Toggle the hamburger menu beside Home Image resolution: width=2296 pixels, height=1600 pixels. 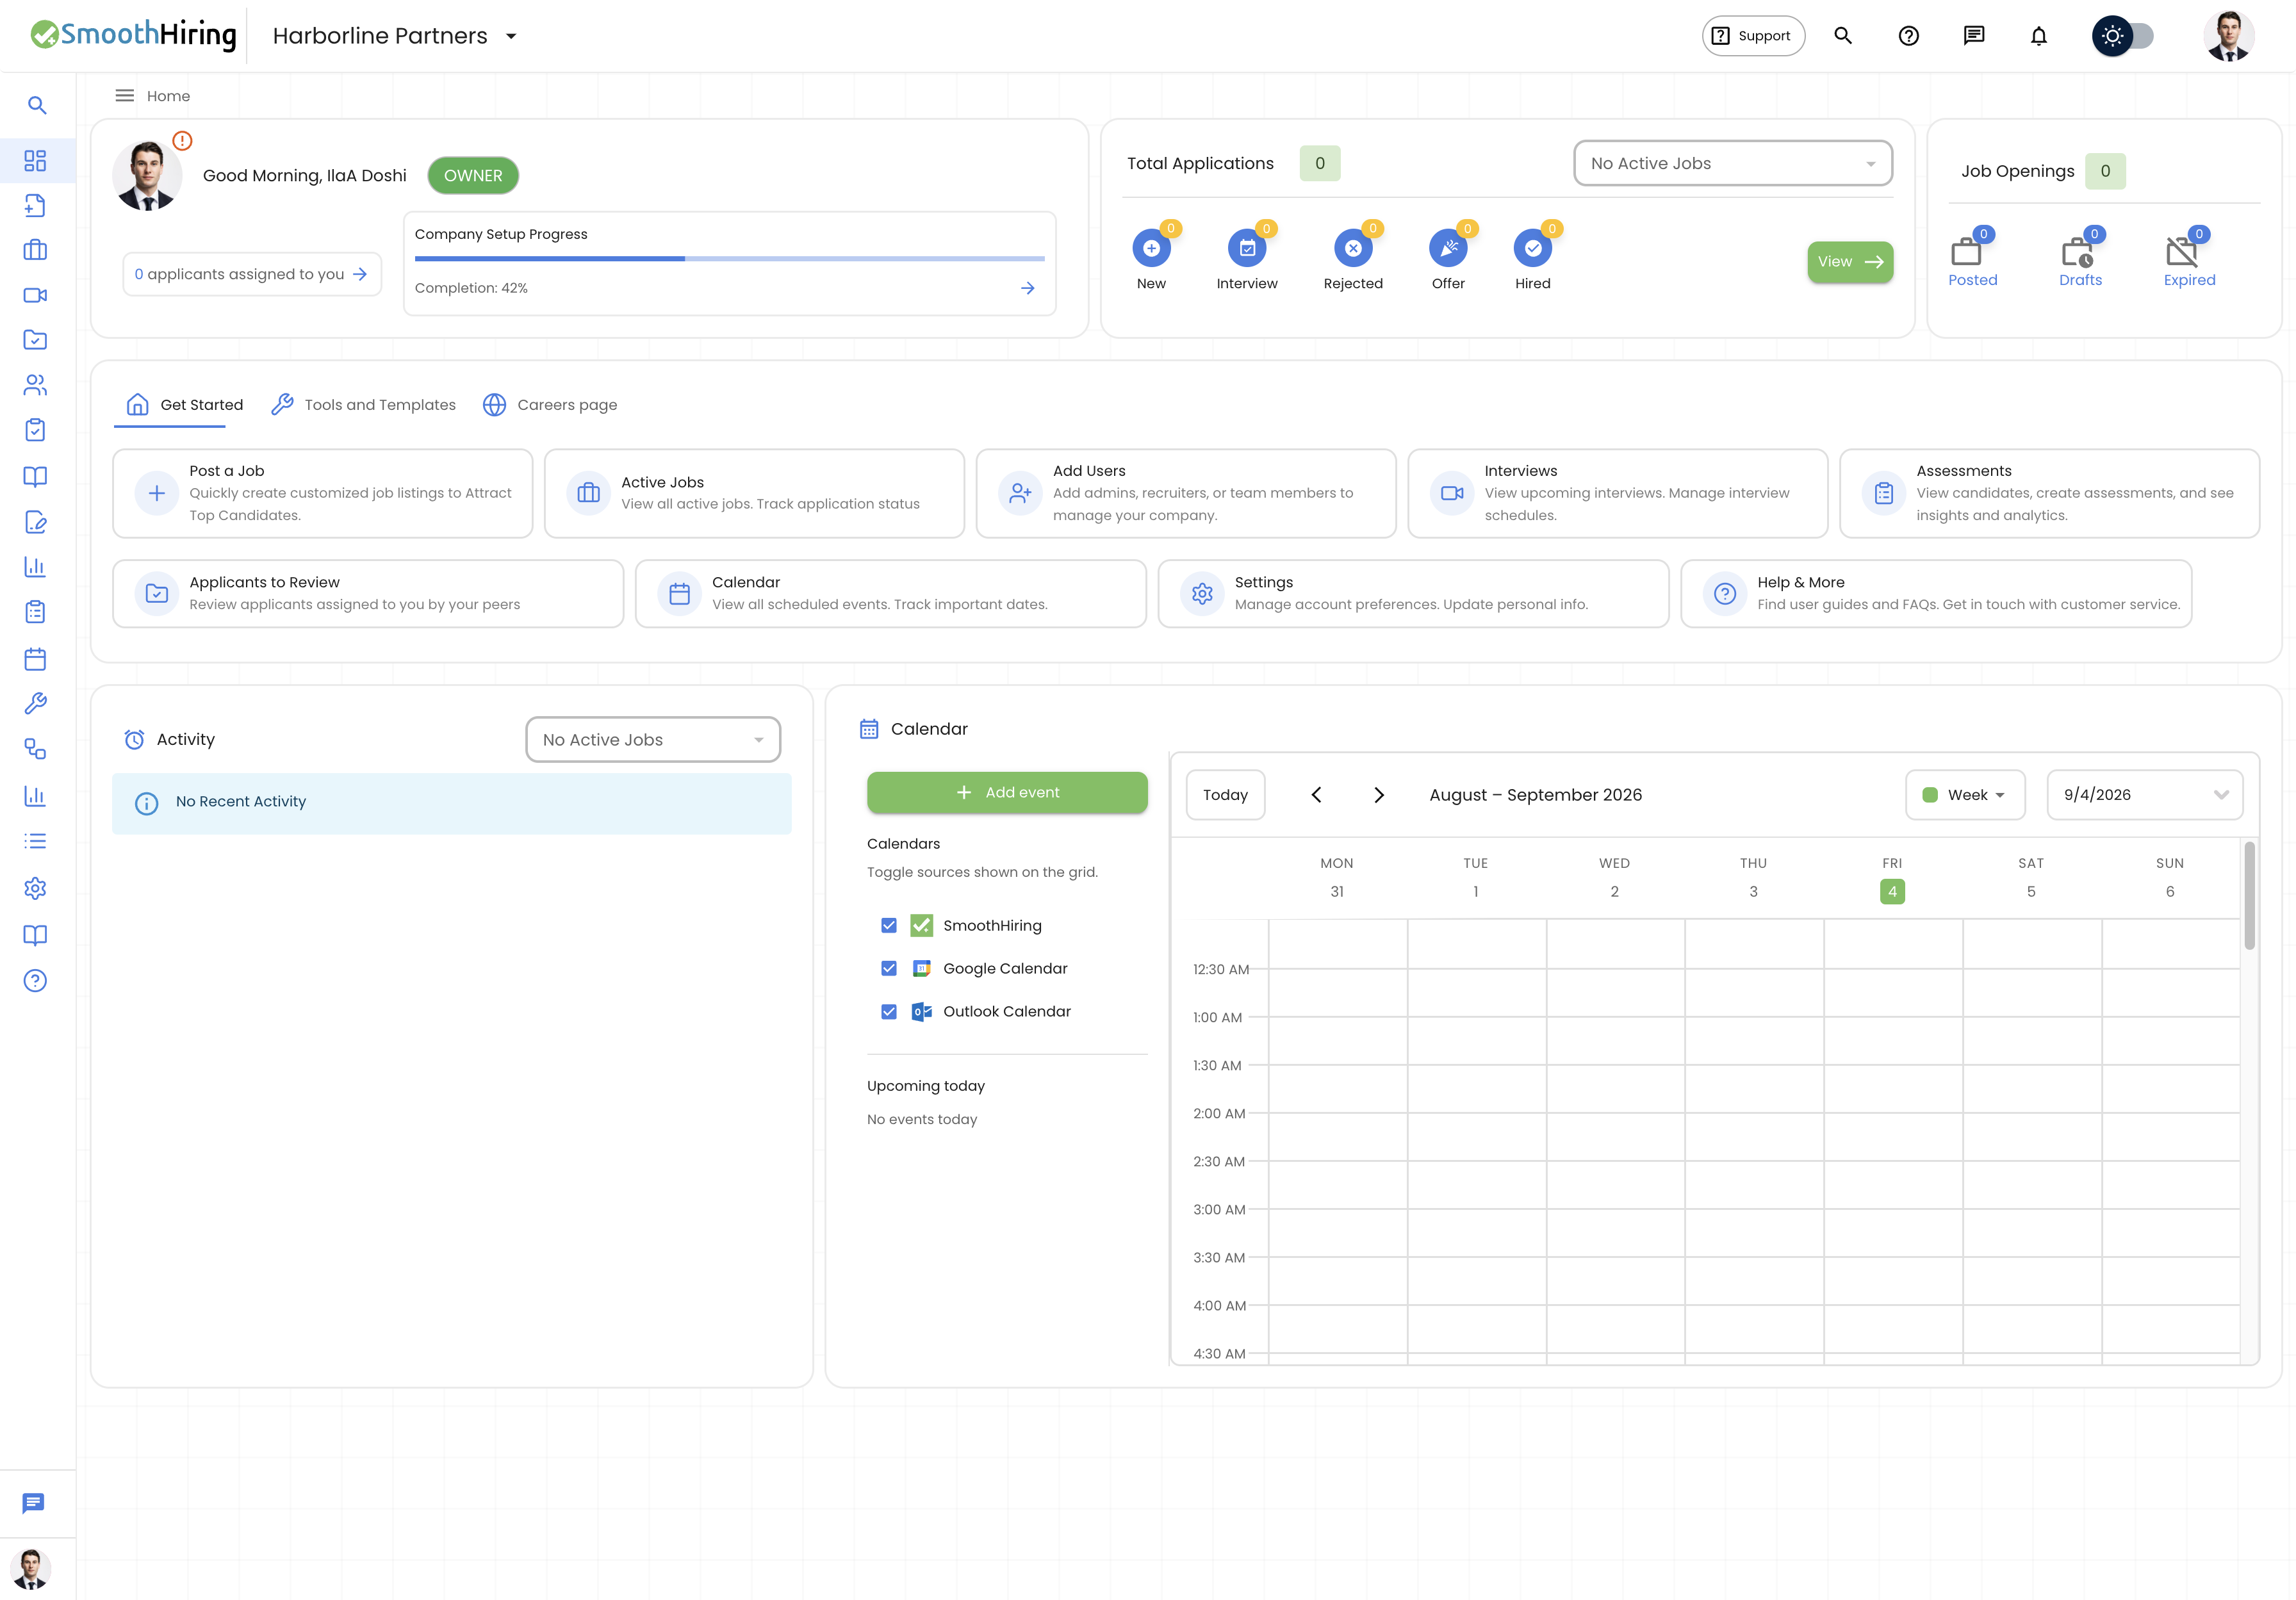pos(125,96)
